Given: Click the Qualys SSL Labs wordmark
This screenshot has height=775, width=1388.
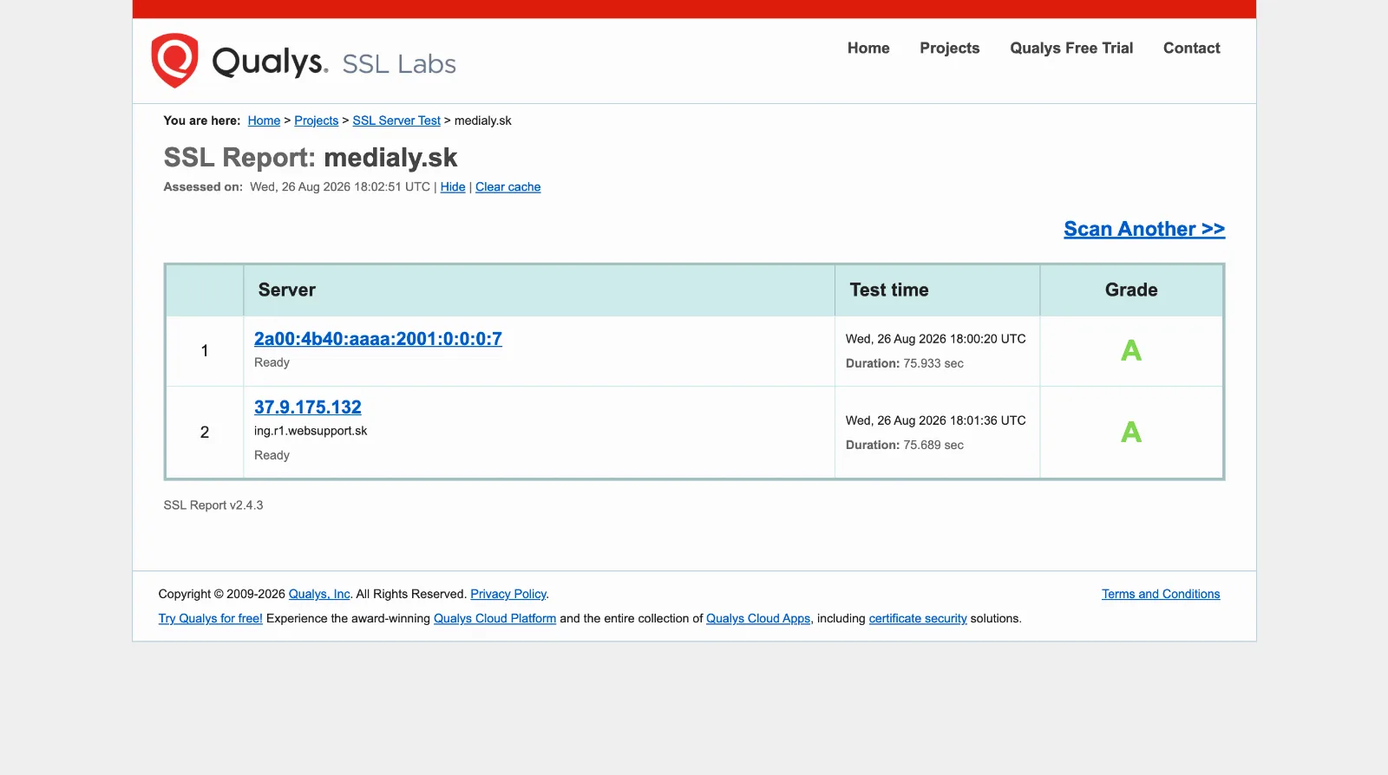Looking at the screenshot, I should (334, 62).
